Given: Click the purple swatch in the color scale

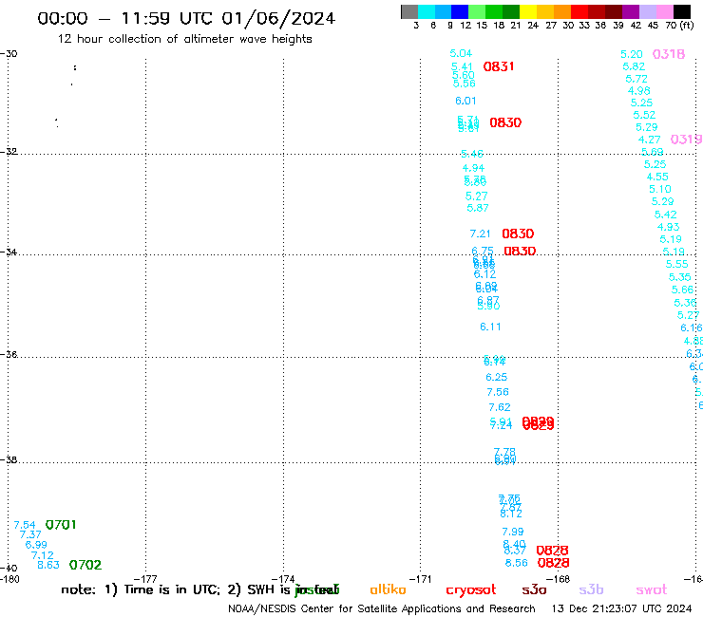Looking at the screenshot, I should (x=631, y=11).
